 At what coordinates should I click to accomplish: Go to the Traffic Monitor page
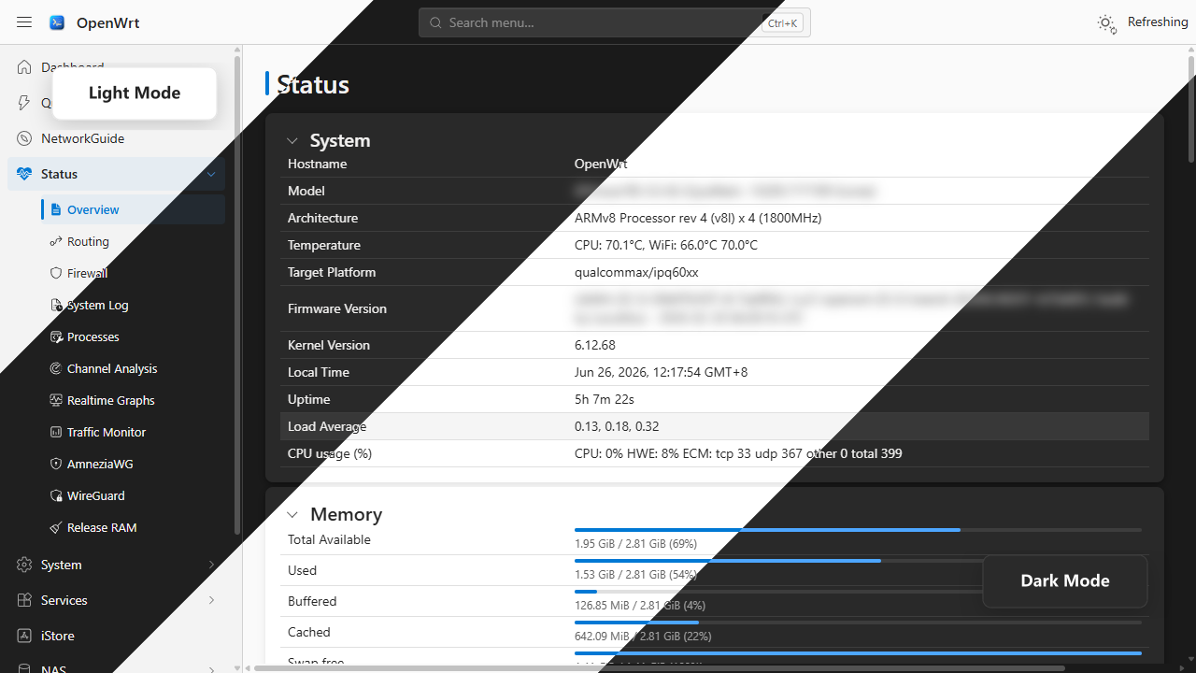[133, 432]
